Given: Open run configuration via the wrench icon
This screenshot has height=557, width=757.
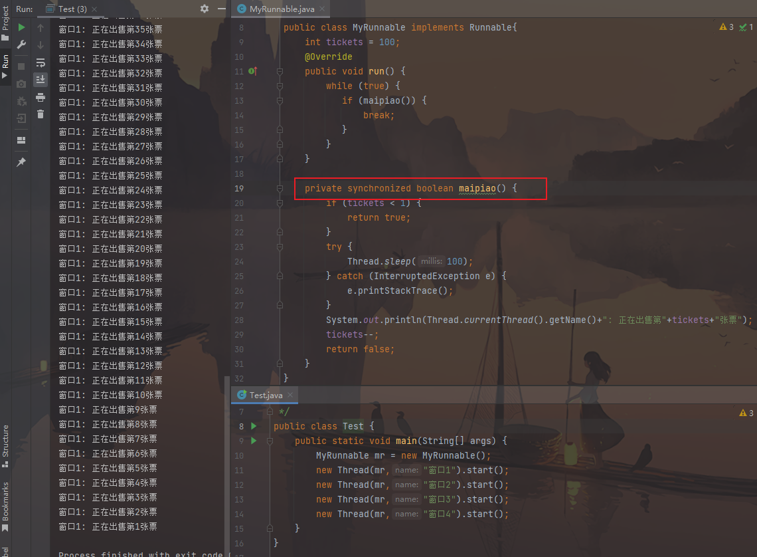Looking at the screenshot, I should tap(21, 45).
